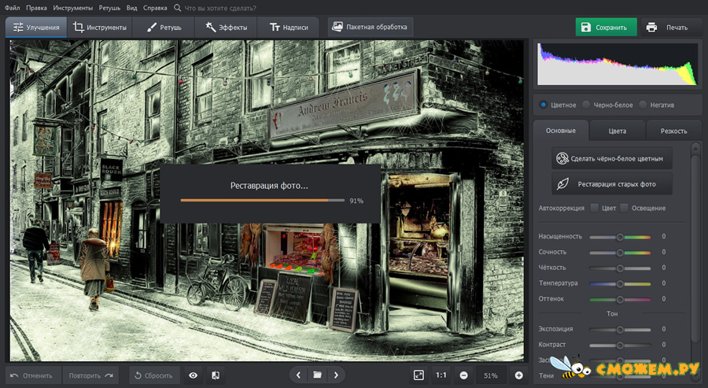The width and height of the screenshot is (708, 388).
Task: Open the Улучшения tab
Action: click(36, 27)
